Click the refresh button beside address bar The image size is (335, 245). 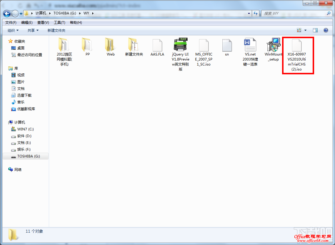pos(256,13)
